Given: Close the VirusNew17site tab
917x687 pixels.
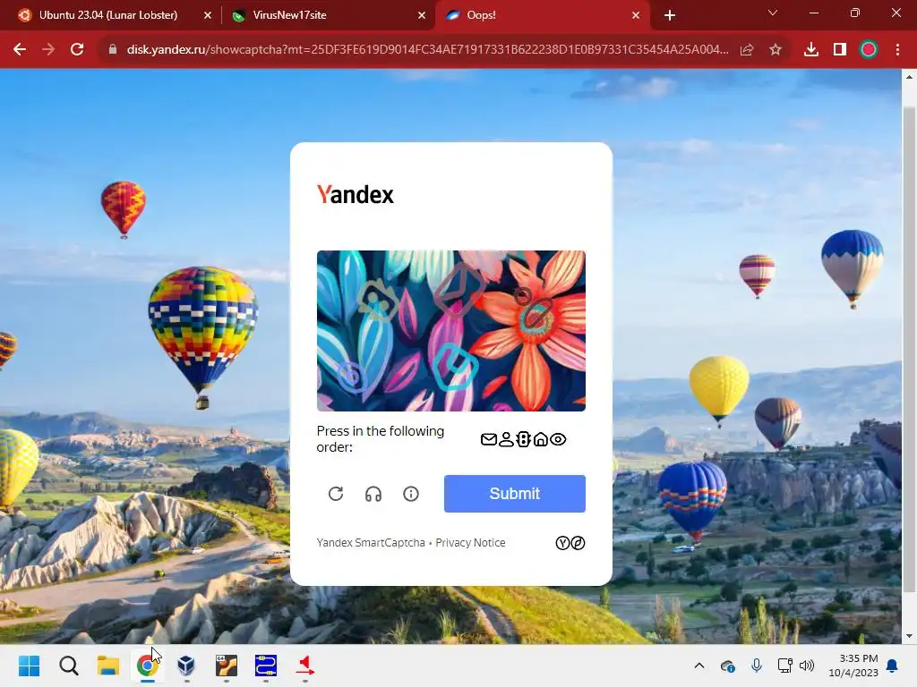Looking at the screenshot, I should coord(422,15).
